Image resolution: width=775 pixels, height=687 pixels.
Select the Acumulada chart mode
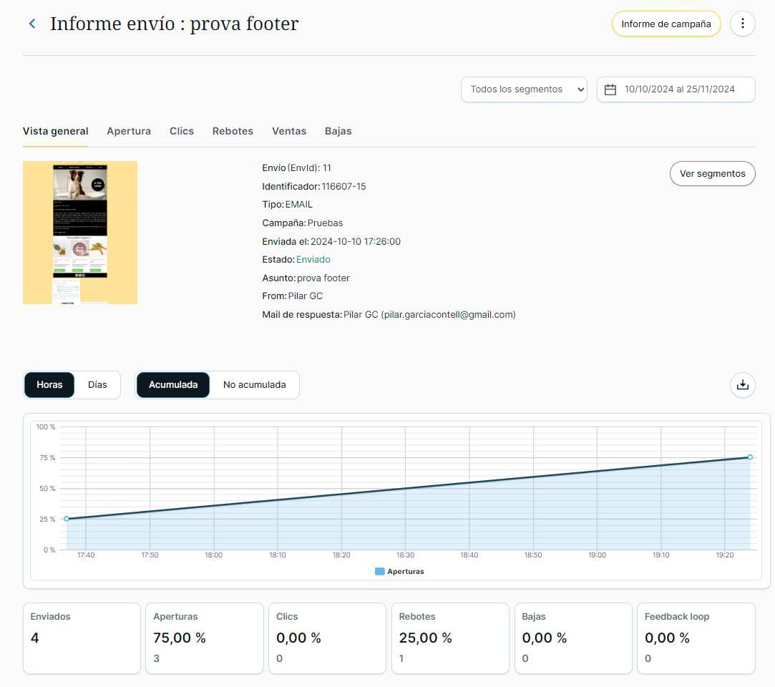[173, 385]
